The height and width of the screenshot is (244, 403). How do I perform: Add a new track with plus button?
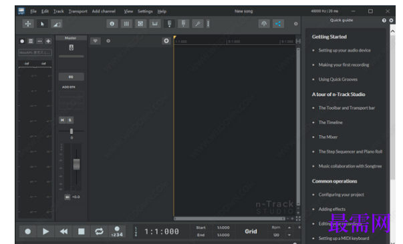(x=166, y=41)
